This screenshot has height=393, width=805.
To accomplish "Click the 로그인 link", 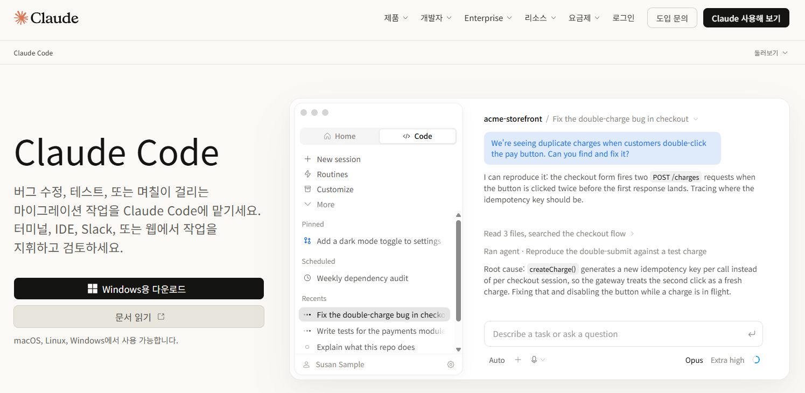I will pos(624,18).
